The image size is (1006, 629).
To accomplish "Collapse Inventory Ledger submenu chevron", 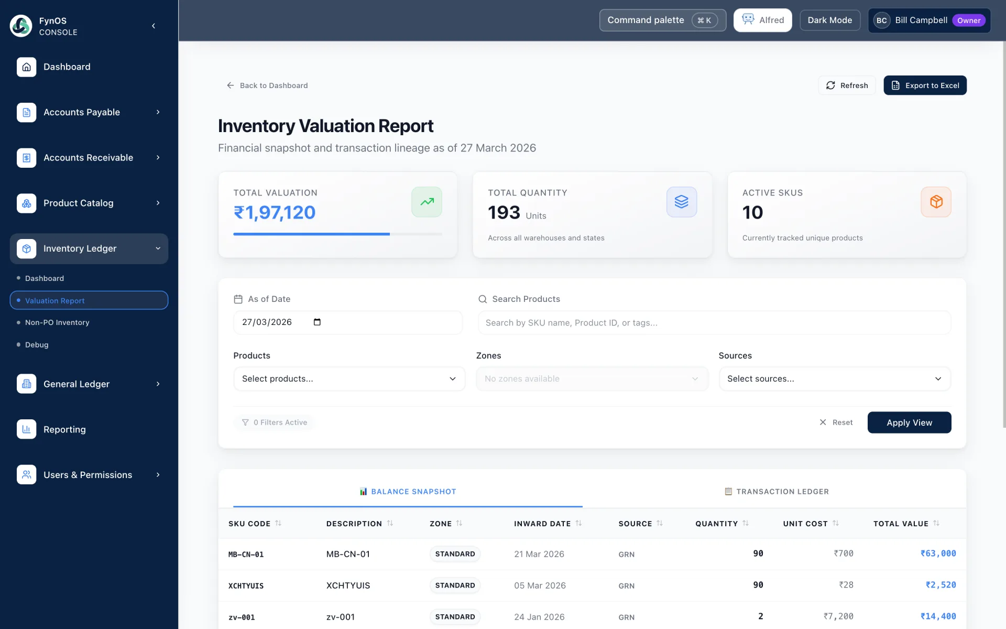I will tap(158, 248).
